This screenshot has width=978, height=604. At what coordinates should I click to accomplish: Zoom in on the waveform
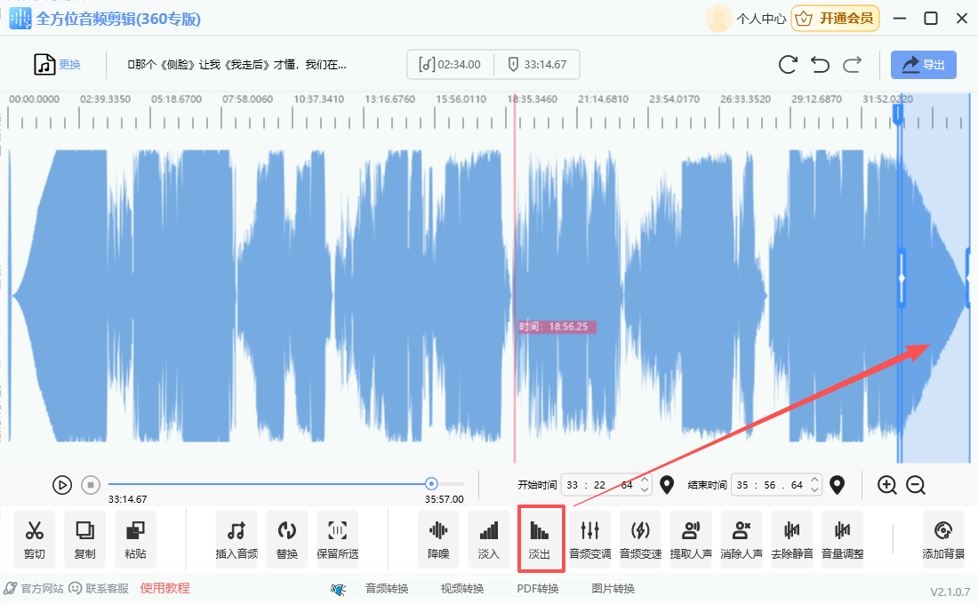[x=886, y=485]
